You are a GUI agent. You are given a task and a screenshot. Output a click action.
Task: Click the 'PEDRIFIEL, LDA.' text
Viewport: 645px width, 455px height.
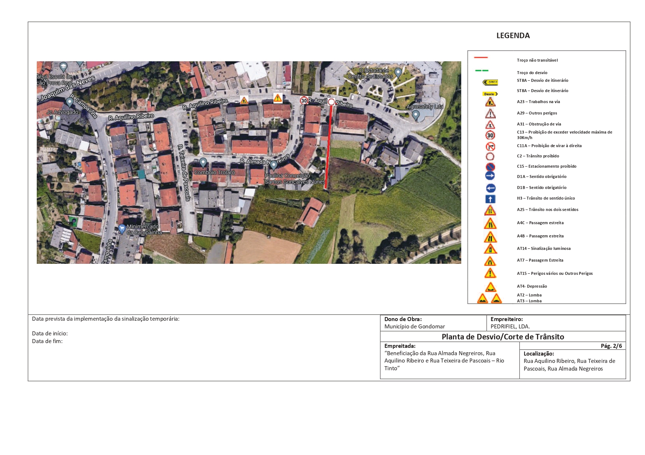[x=510, y=327]
